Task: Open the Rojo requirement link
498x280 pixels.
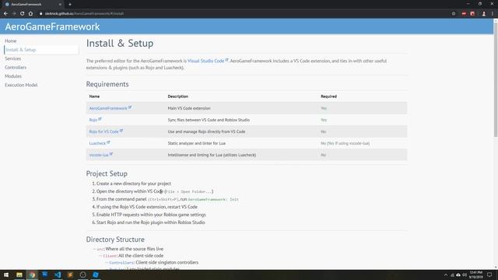Action: coord(93,120)
